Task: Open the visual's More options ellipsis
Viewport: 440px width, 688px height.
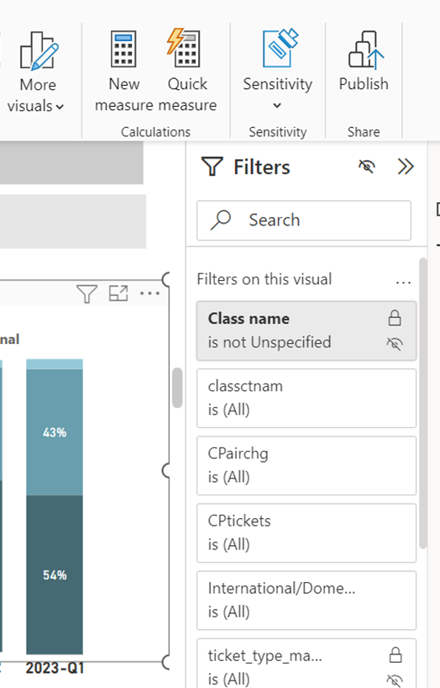Action: pyautogui.click(x=149, y=293)
